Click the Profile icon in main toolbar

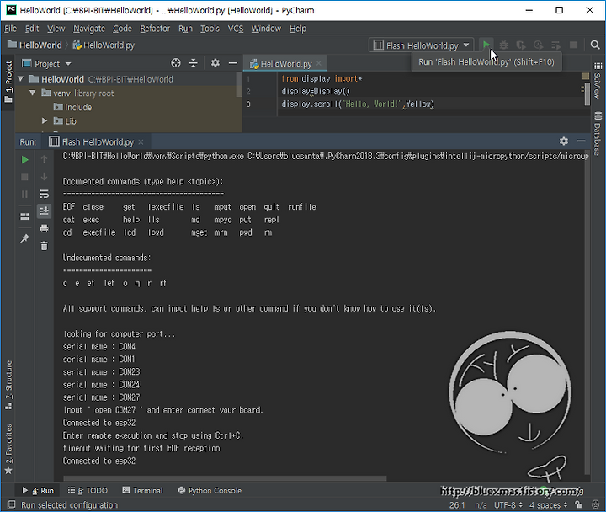coord(539,45)
